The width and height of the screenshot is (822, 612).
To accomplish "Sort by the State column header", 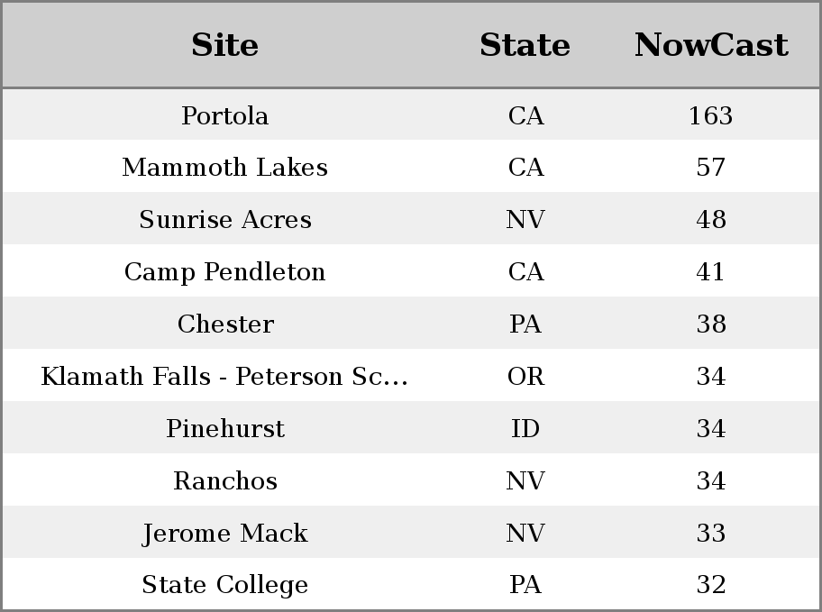I will coord(525,45).
